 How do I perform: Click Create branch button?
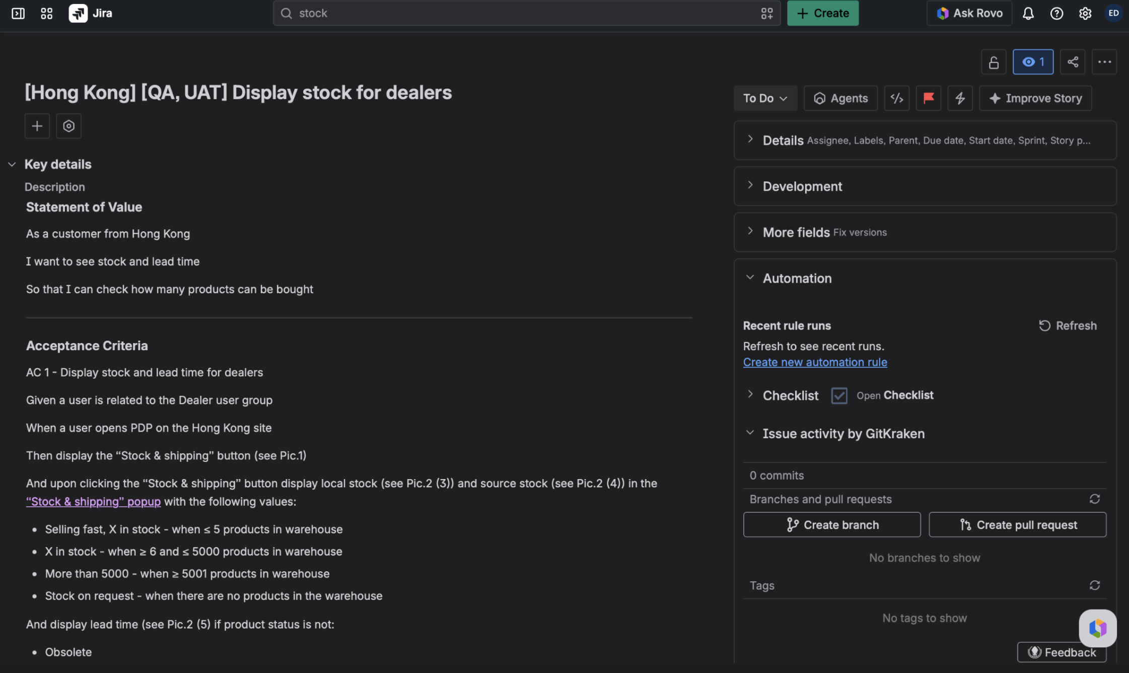(832, 525)
